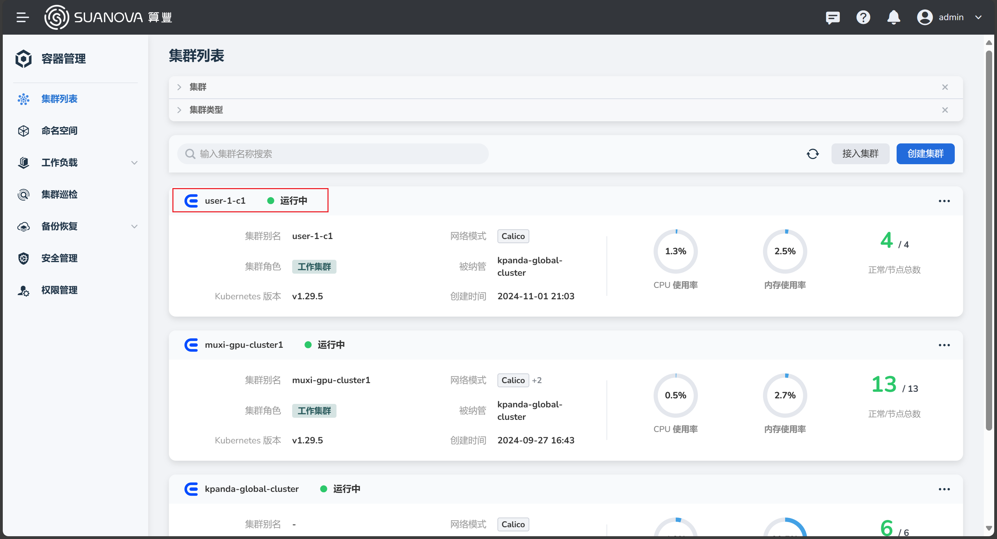Click the kpanda-global-cluster logo icon

pyautogui.click(x=191, y=489)
